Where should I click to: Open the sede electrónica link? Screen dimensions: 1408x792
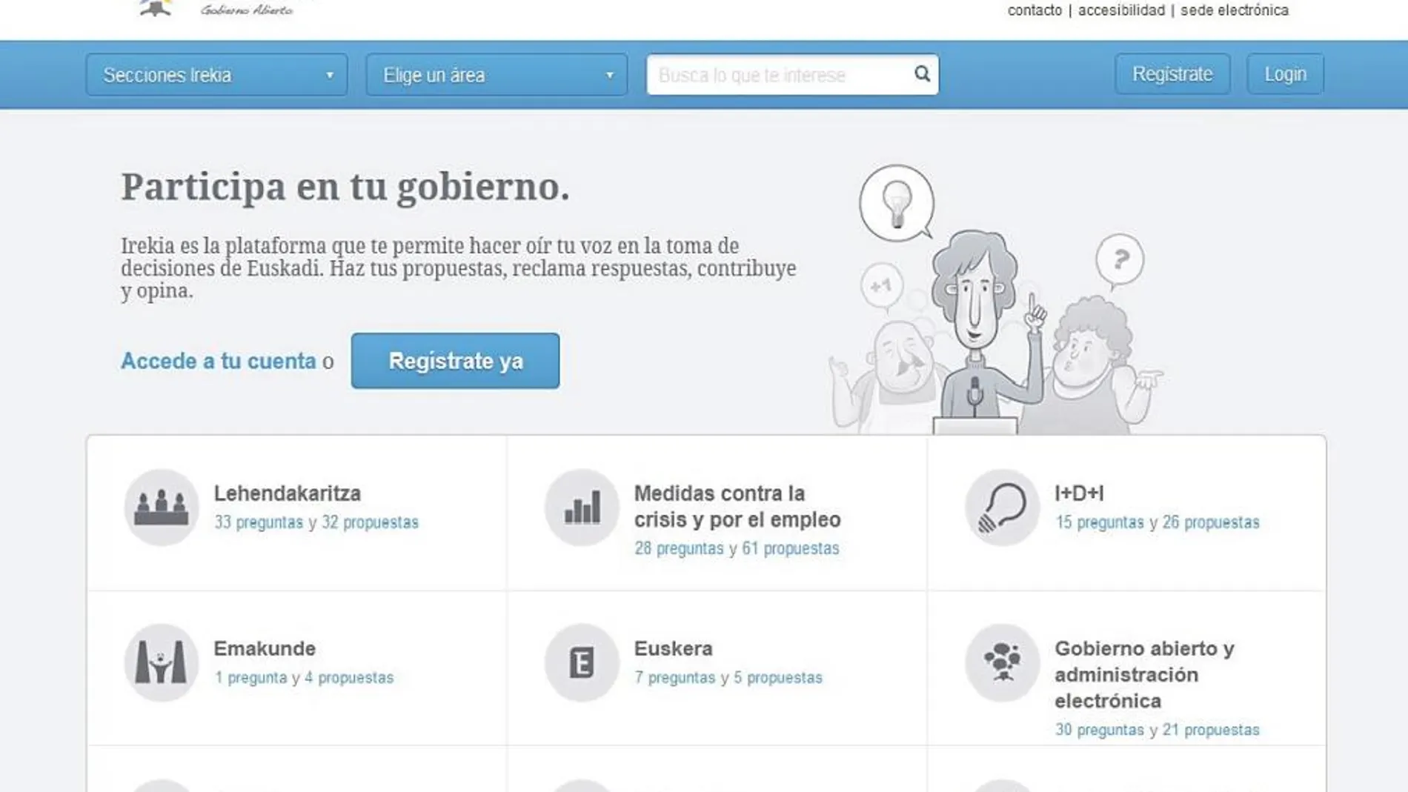[1235, 10]
